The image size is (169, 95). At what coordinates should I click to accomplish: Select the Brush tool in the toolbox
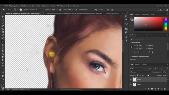[3, 41]
